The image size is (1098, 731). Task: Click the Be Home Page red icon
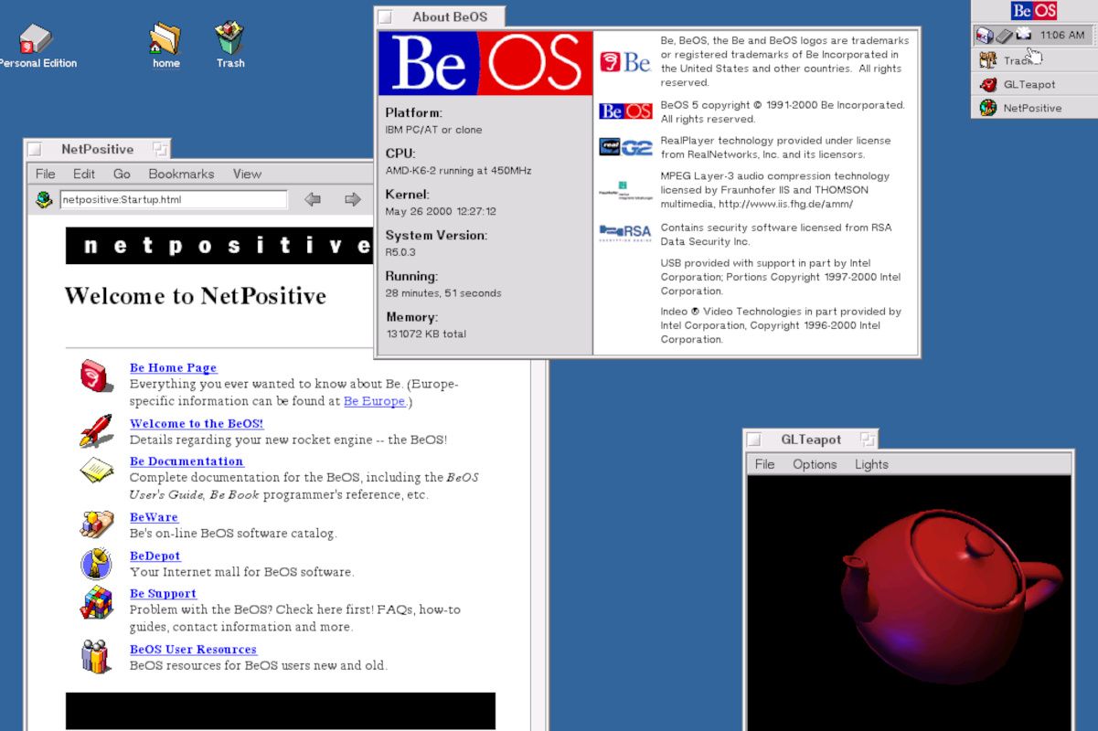pyautogui.click(x=96, y=376)
